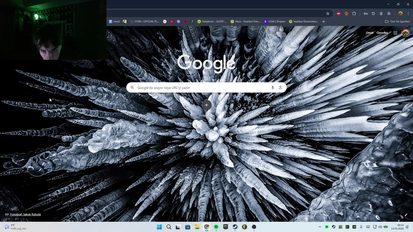413x232 pixels.
Task: Expand the Tüm Yer İşaretleri folder
Action: [x=397, y=22]
